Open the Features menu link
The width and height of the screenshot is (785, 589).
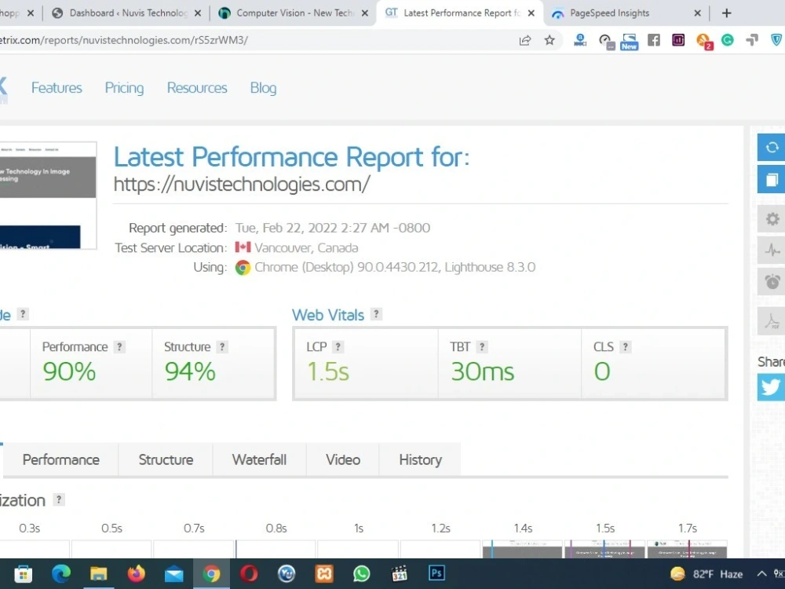(x=57, y=88)
